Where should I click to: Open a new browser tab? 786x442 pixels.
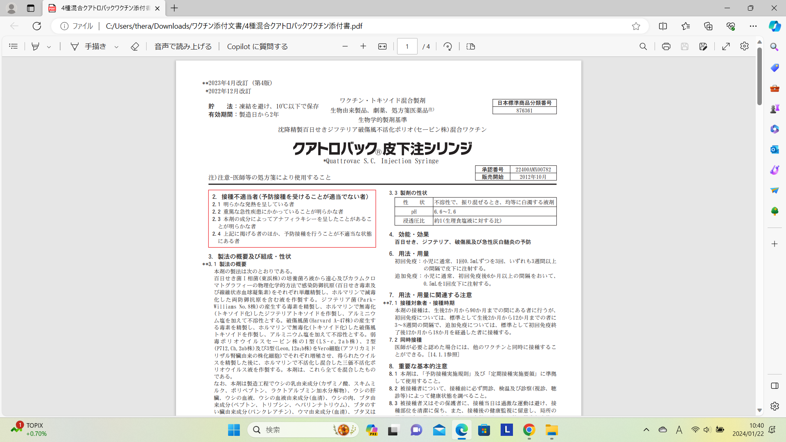tap(174, 8)
